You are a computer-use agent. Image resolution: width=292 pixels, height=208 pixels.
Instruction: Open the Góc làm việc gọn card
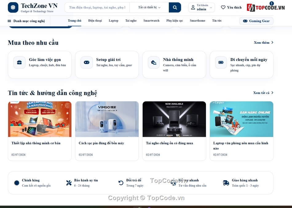pos(40,65)
